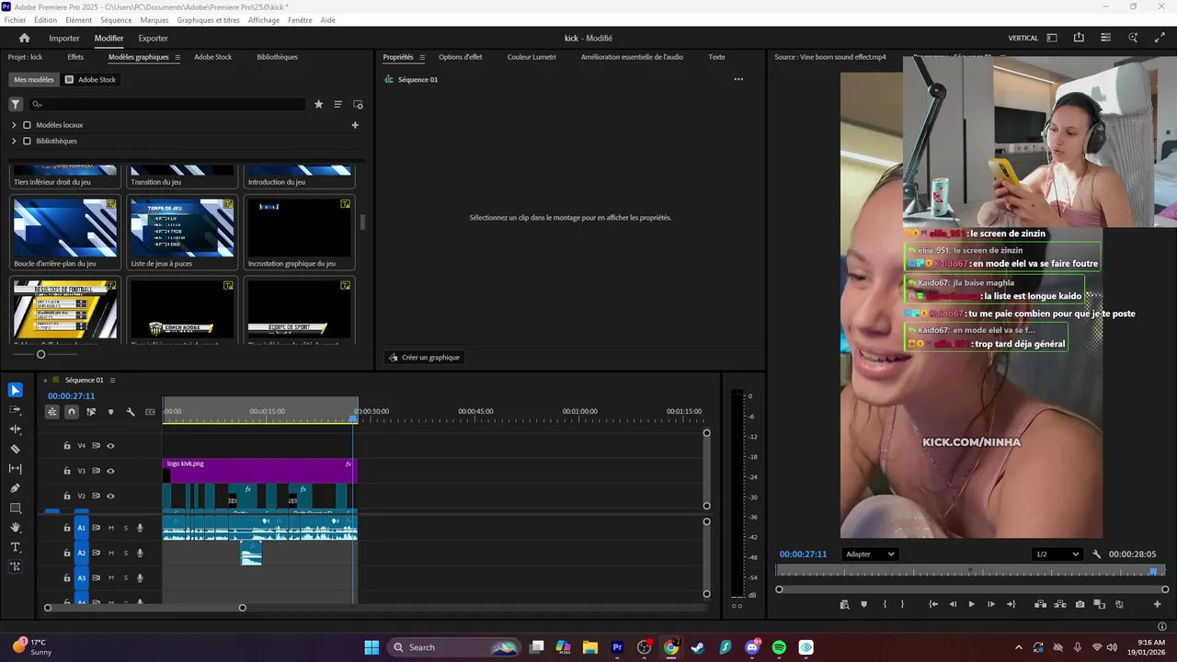Switch to the Exporter workspace

point(153,38)
